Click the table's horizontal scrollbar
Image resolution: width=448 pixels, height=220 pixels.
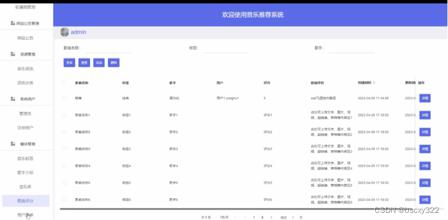(x=237, y=209)
